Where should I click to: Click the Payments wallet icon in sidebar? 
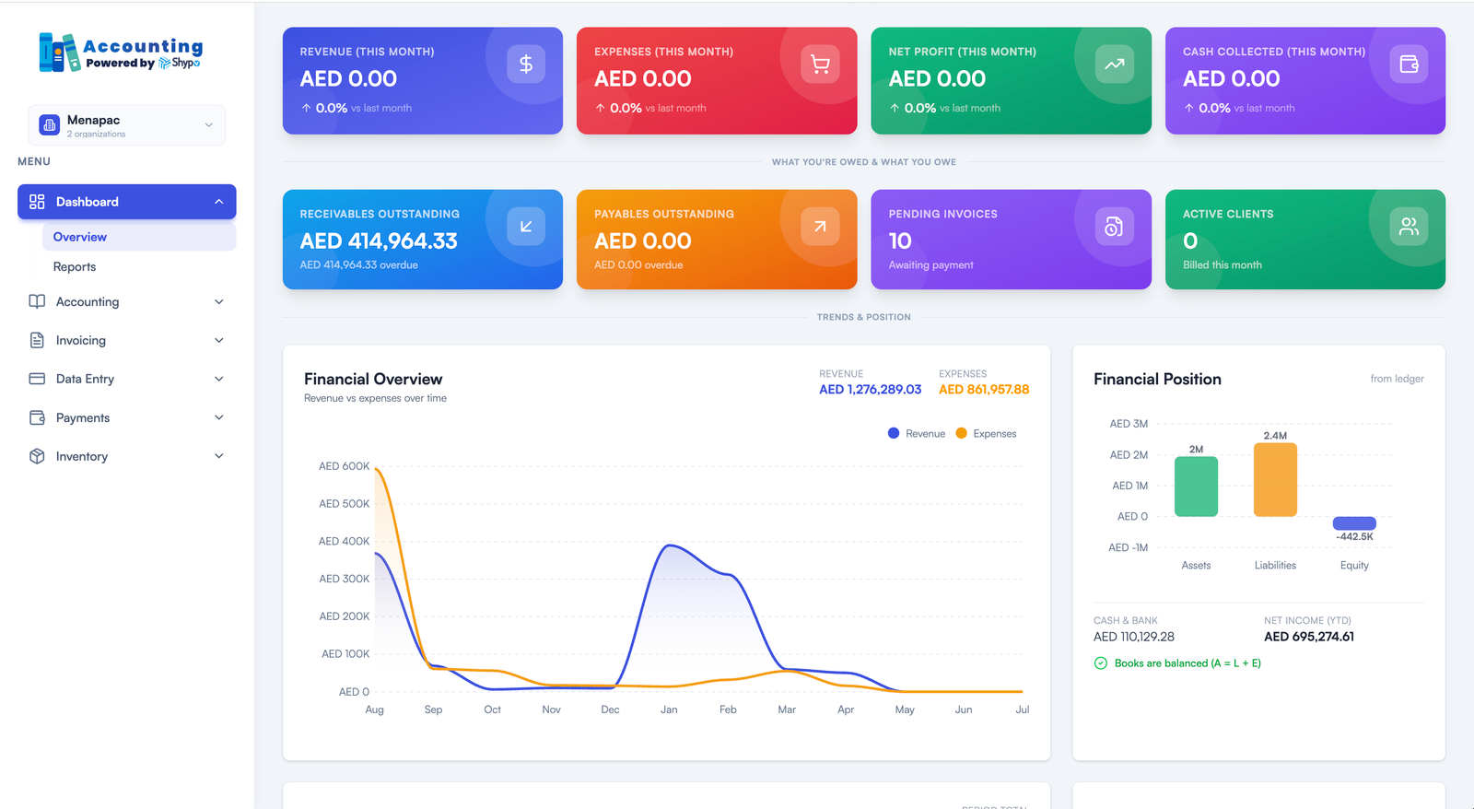coord(37,417)
